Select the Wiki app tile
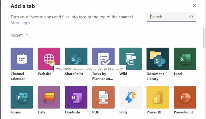The image size is (206, 119). tap(131, 59)
